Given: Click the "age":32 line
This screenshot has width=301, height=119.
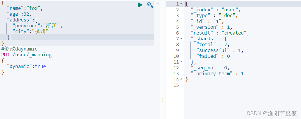Looking at the screenshot, I should pyautogui.click(x=19, y=14).
